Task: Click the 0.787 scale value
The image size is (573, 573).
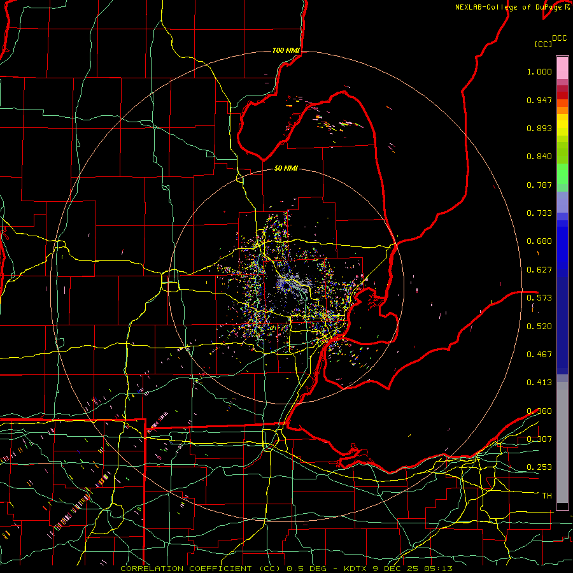Action: (x=539, y=185)
